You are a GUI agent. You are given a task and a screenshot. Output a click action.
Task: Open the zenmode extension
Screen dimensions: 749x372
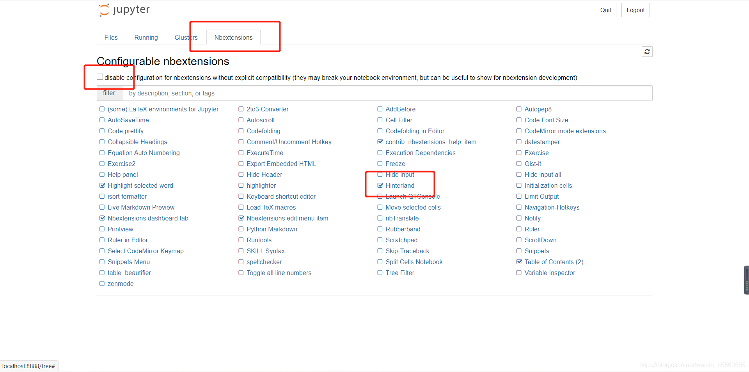tap(121, 284)
